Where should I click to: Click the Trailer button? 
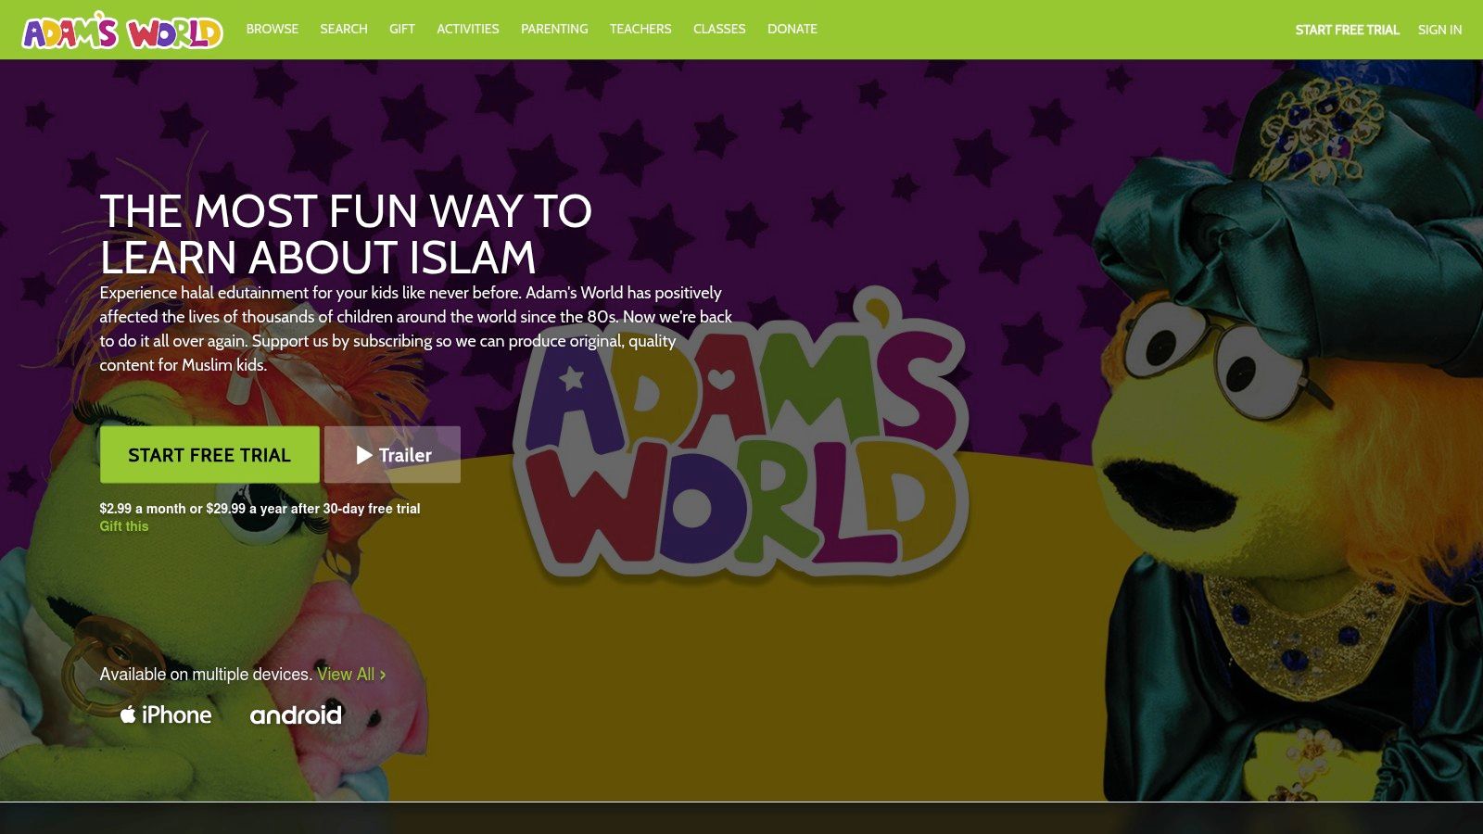pos(391,455)
